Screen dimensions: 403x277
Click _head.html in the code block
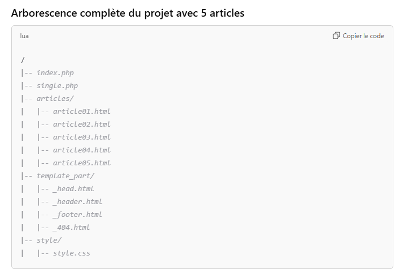click(73, 188)
